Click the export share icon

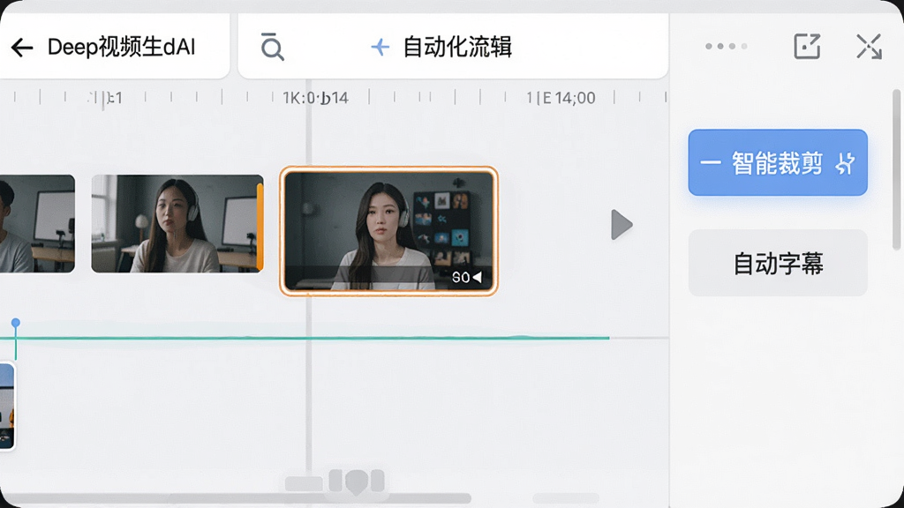807,46
